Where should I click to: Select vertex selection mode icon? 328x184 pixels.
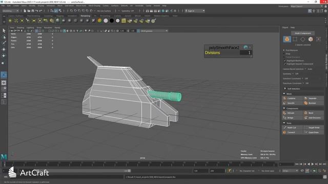click(295, 39)
